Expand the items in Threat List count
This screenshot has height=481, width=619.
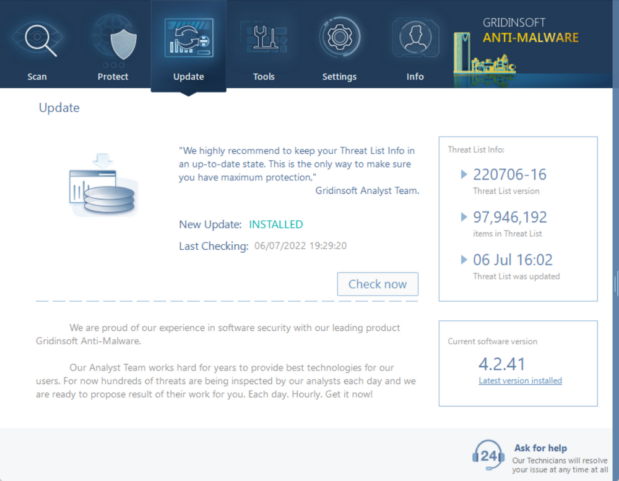464,217
